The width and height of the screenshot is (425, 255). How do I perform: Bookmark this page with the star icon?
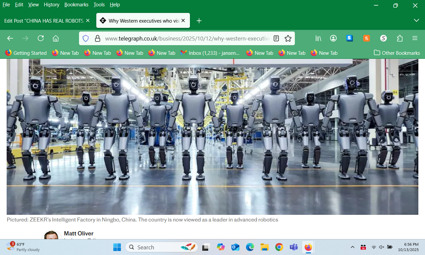tap(288, 39)
